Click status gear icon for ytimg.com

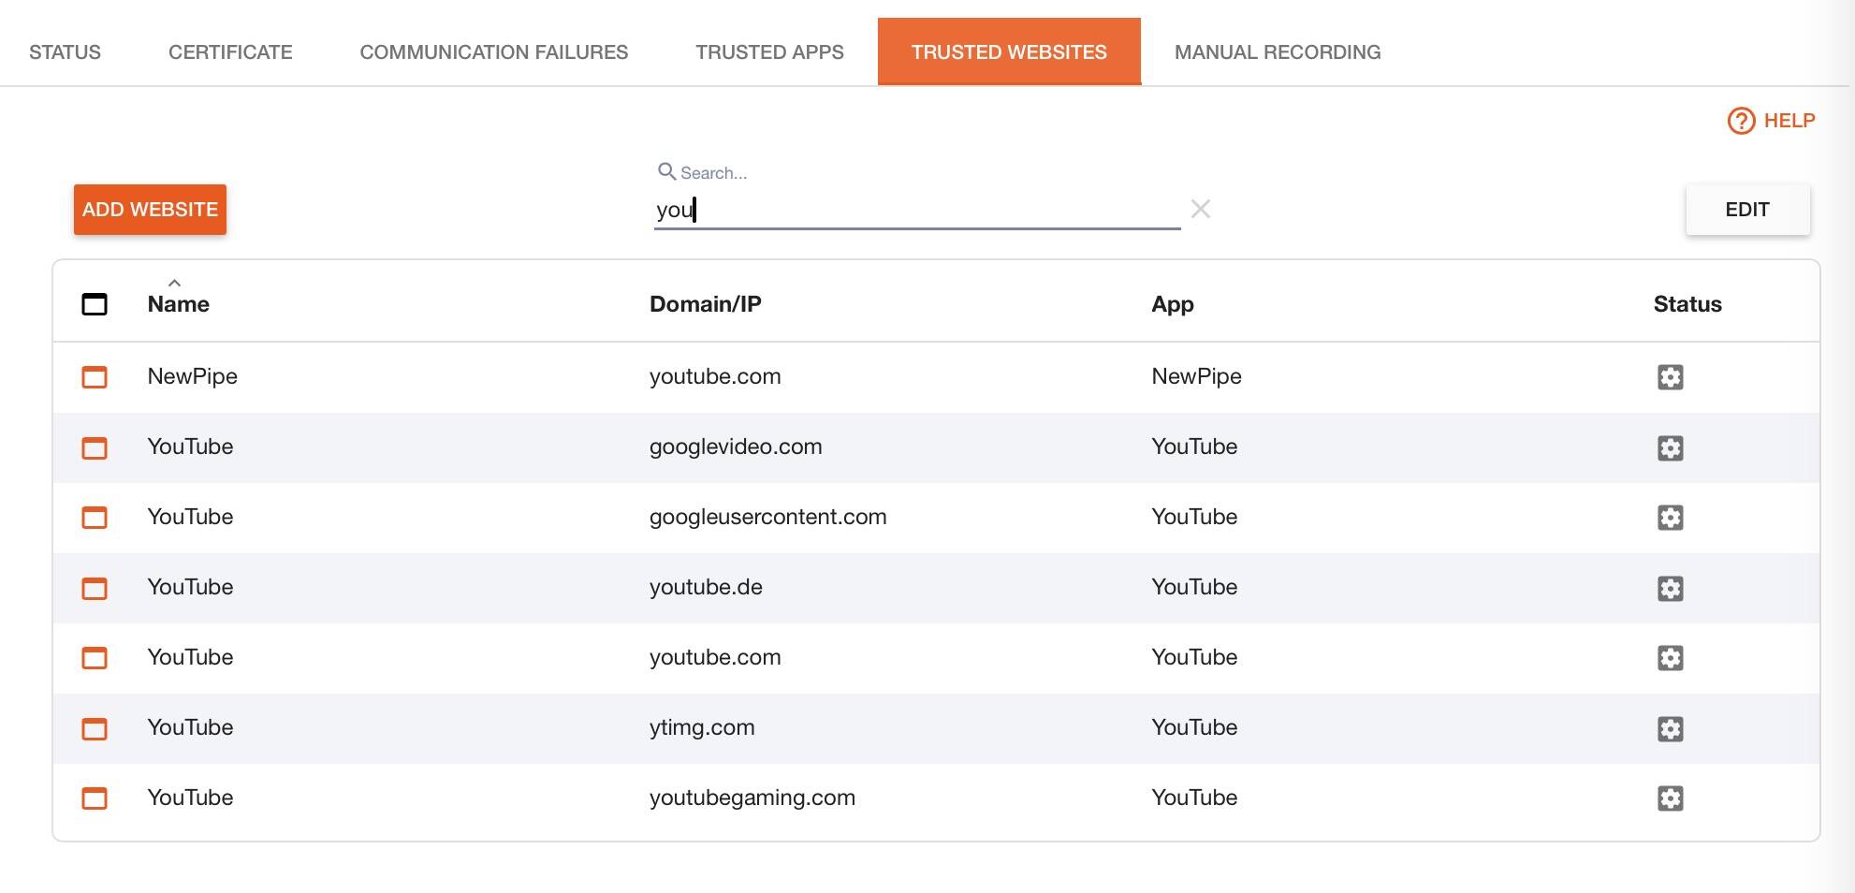[1671, 729]
